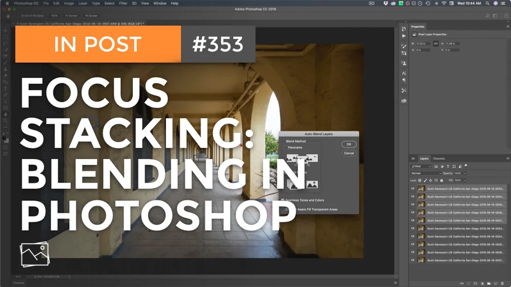The height and width of the screenshot is (287, 511).
Task: Select the unhighlighted layer ending 0007 thumbnail
Action: 421,260
